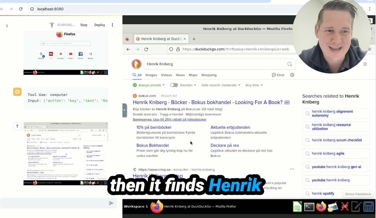Switch to Shopping results tab
This screenshot has width=376, height=218.
(209, 75)
